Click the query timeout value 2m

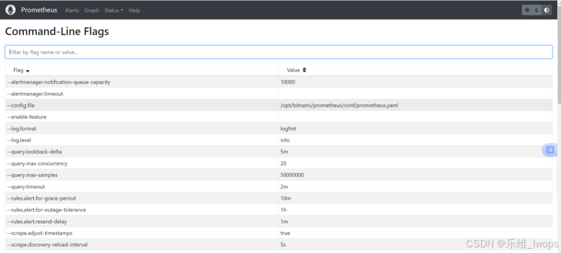point(284,186)
